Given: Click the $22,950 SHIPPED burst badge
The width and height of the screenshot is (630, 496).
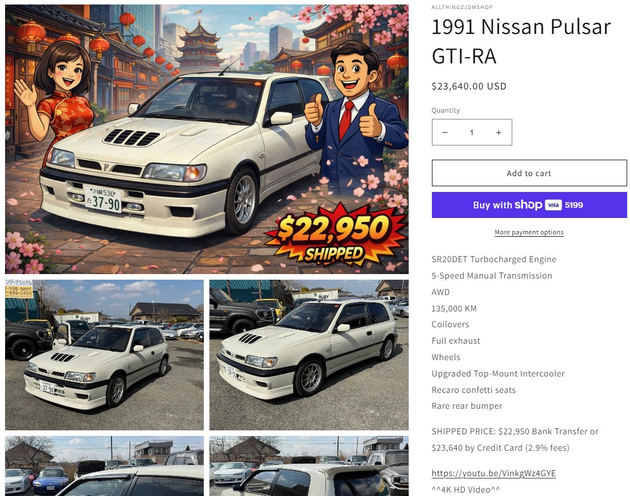Looking at the screenshot, I should [335, 235].
